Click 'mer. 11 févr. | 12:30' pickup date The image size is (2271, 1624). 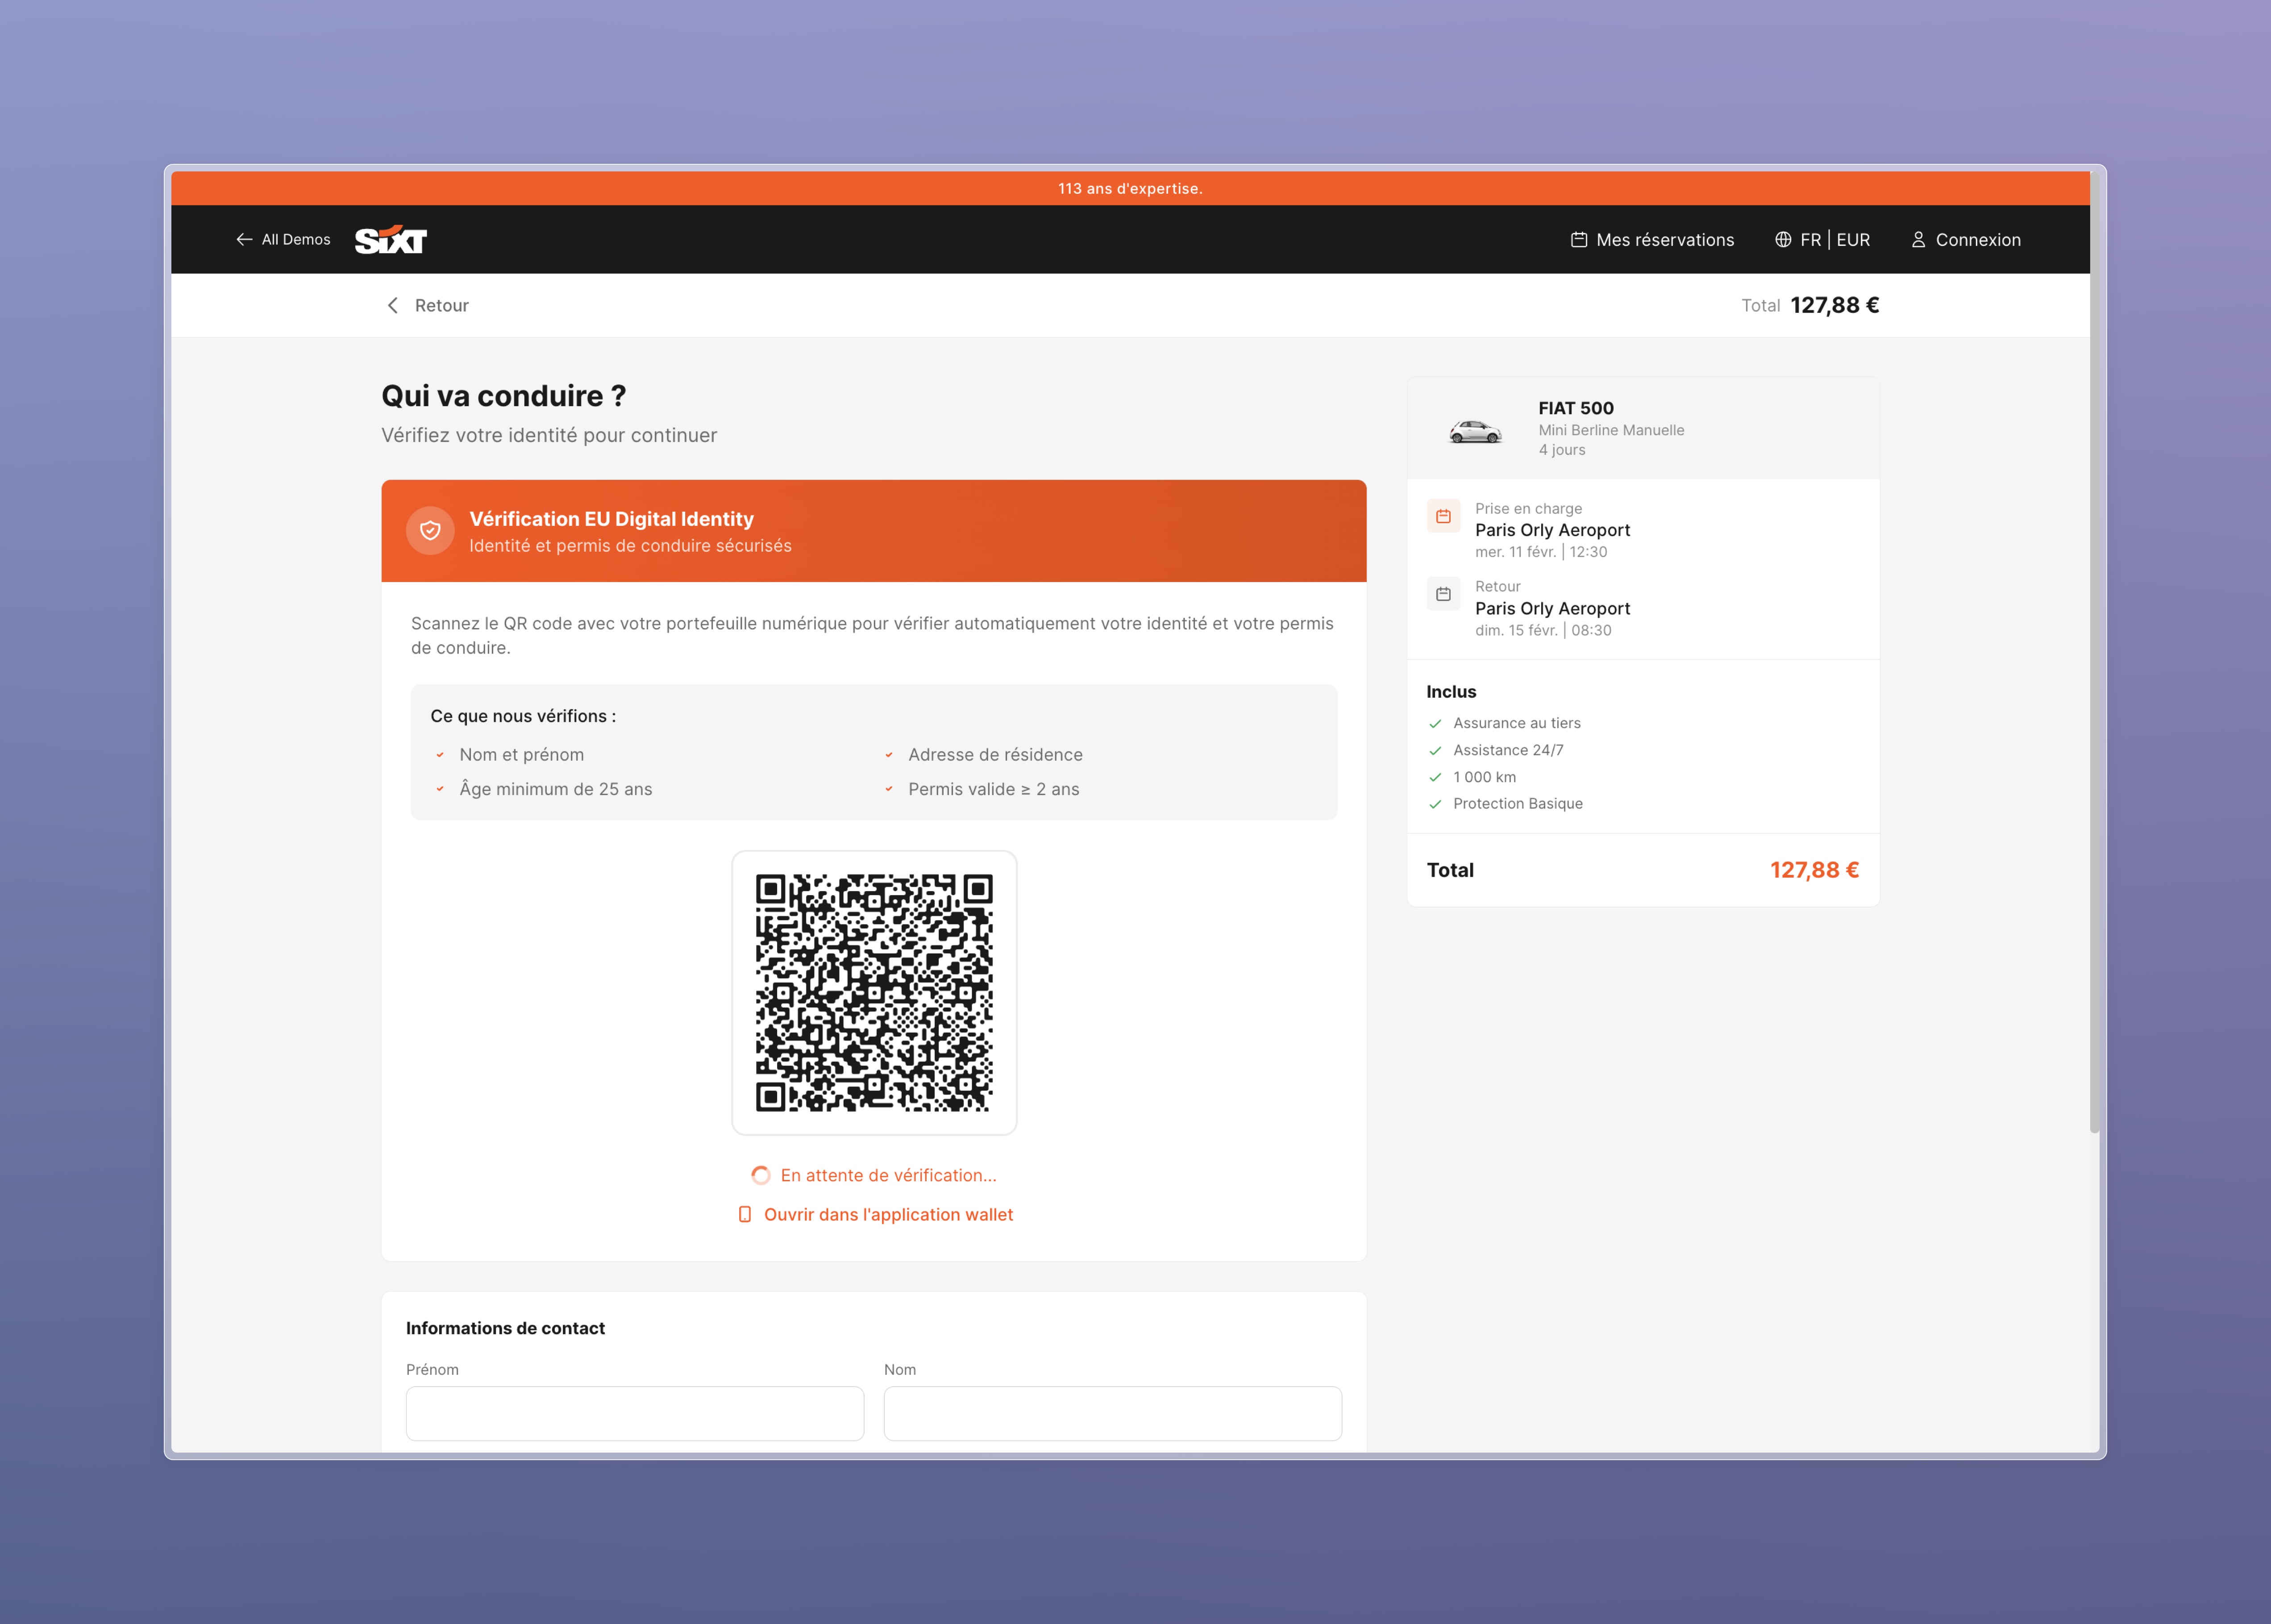(1541, 552)
